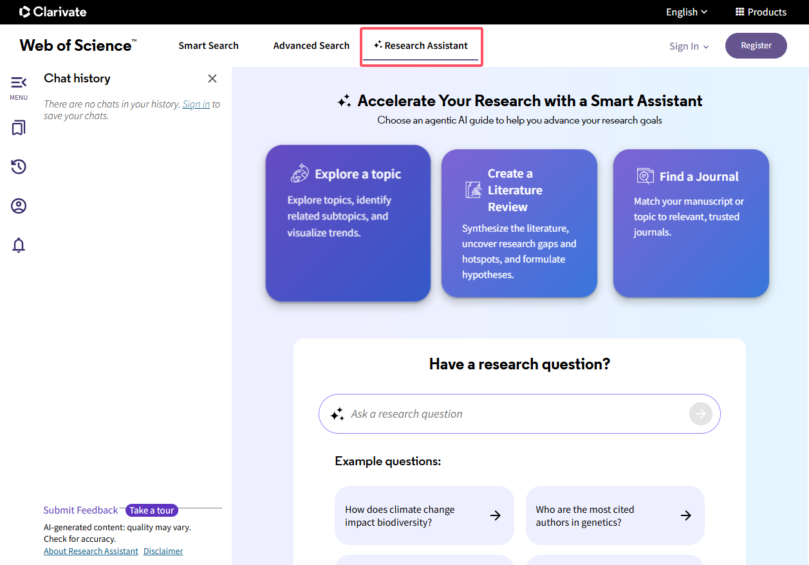Click the Products grid icon
Screen dimensions: 809x565
pos(740,12)
